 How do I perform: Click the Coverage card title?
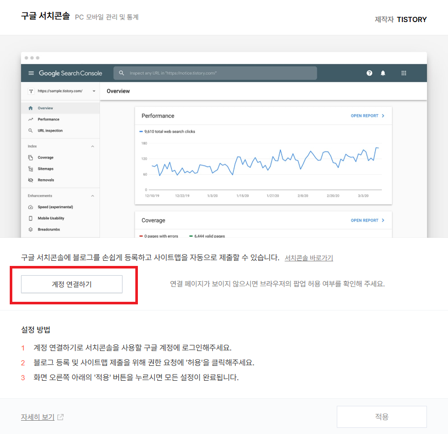(x=153, y=220)
